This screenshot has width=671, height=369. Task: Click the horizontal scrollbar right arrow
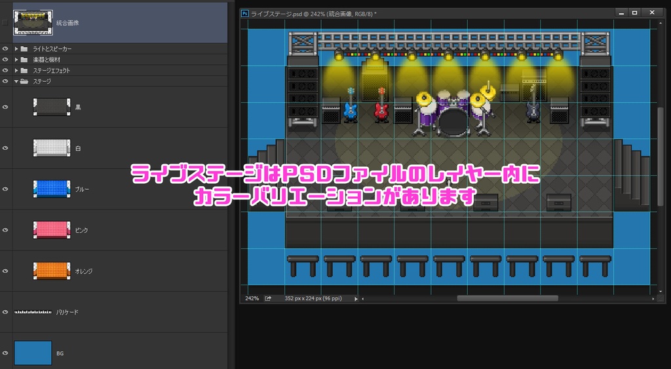653,299
